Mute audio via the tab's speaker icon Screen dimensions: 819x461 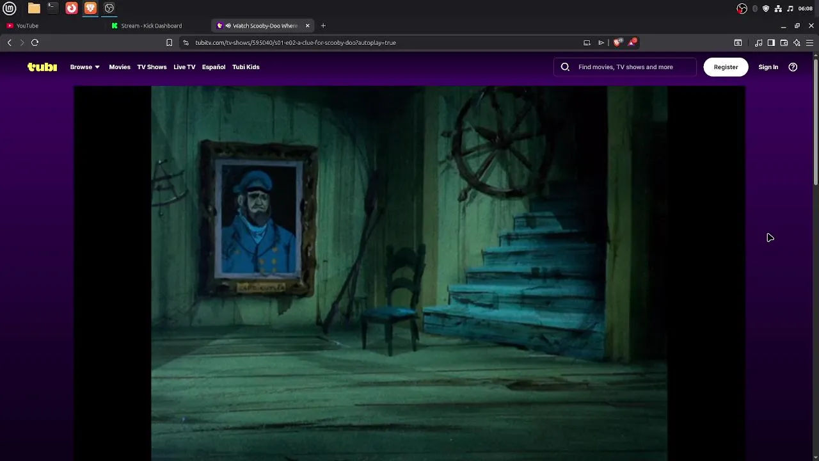pyautogui.click(x=228, y=26)
